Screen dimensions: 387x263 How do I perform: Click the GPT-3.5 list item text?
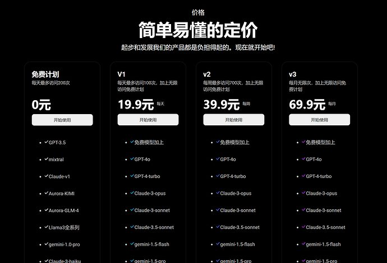[x=57, y=143]
